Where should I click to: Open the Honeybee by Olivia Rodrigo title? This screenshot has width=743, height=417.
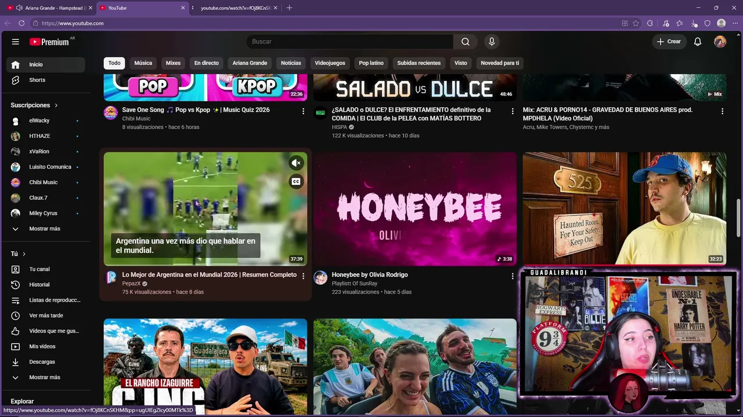tap(370, 275)
